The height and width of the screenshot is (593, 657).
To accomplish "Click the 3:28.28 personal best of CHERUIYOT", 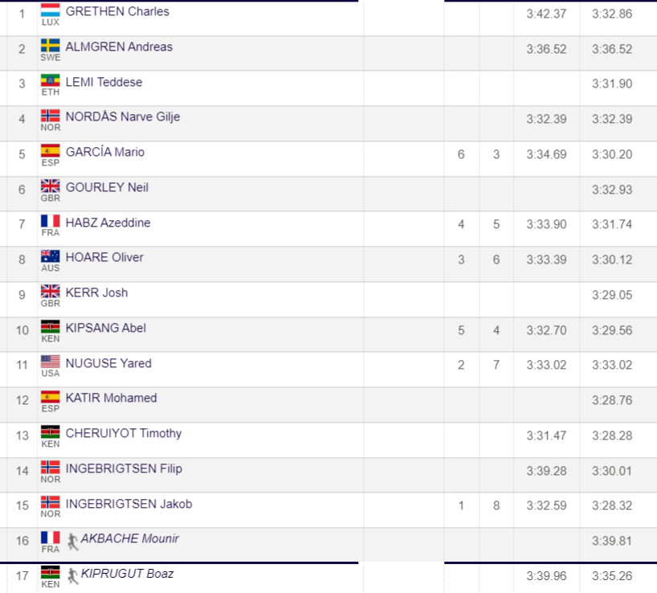I will [x=612, y=436].
